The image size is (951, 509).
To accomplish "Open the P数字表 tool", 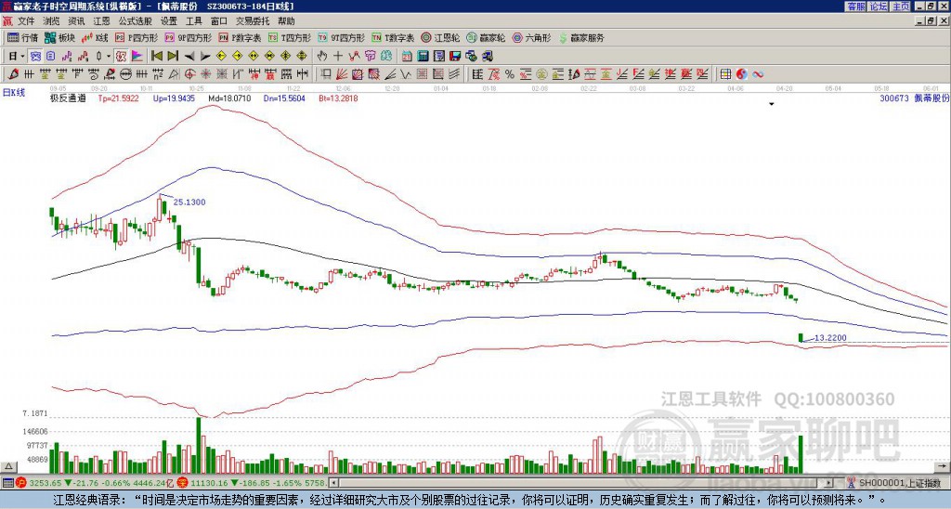I will tap(241, 37).
